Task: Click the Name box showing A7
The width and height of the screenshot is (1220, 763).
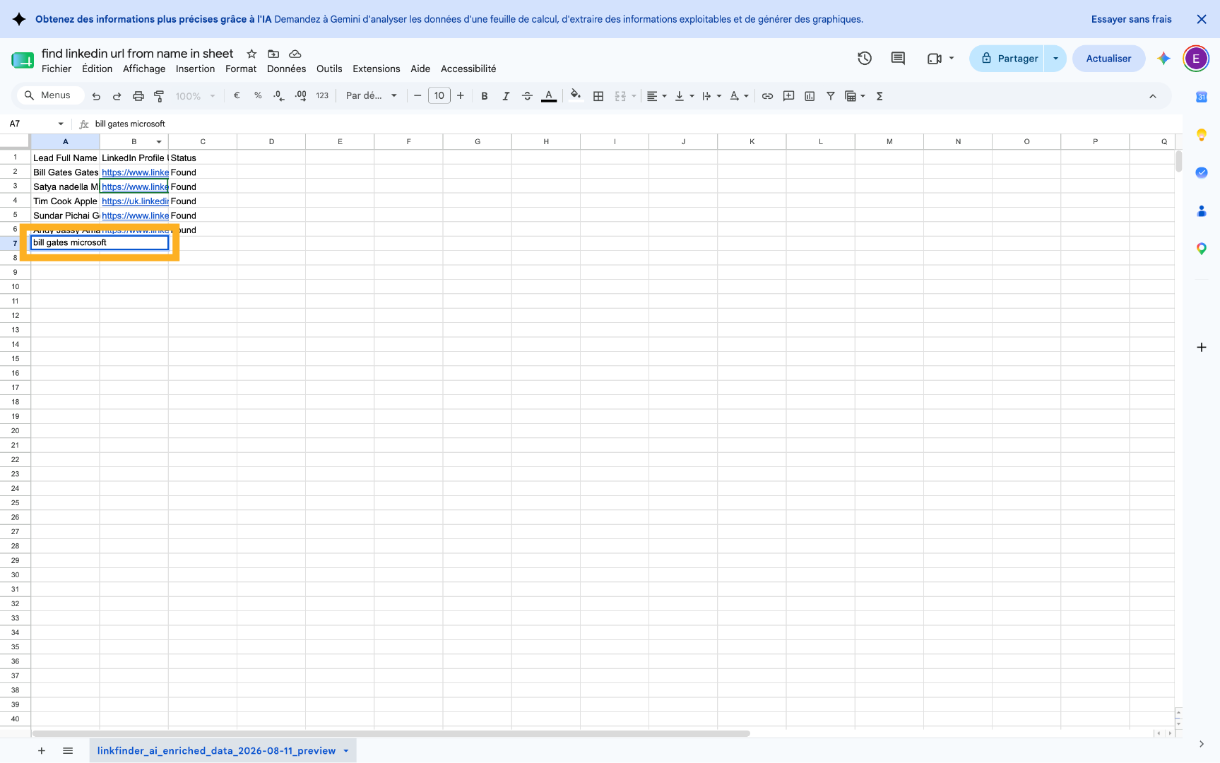Action: tap(35, 124)
